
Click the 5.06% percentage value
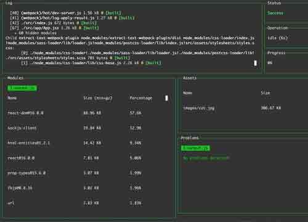136,158
